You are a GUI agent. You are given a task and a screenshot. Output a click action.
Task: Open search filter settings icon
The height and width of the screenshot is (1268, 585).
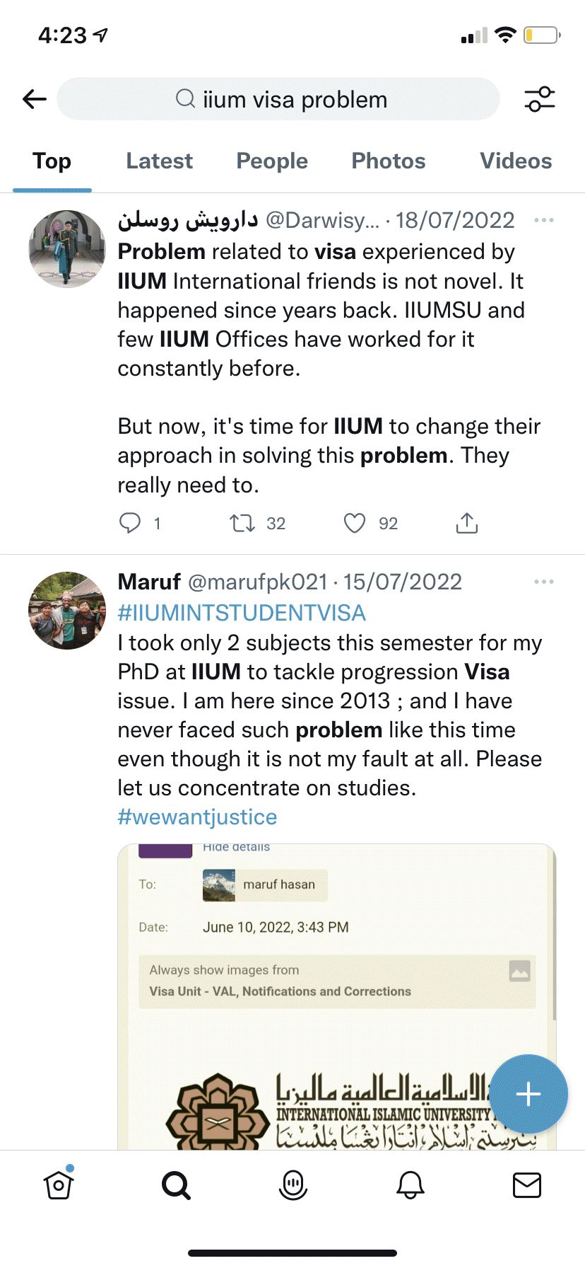tap(540, 99)
